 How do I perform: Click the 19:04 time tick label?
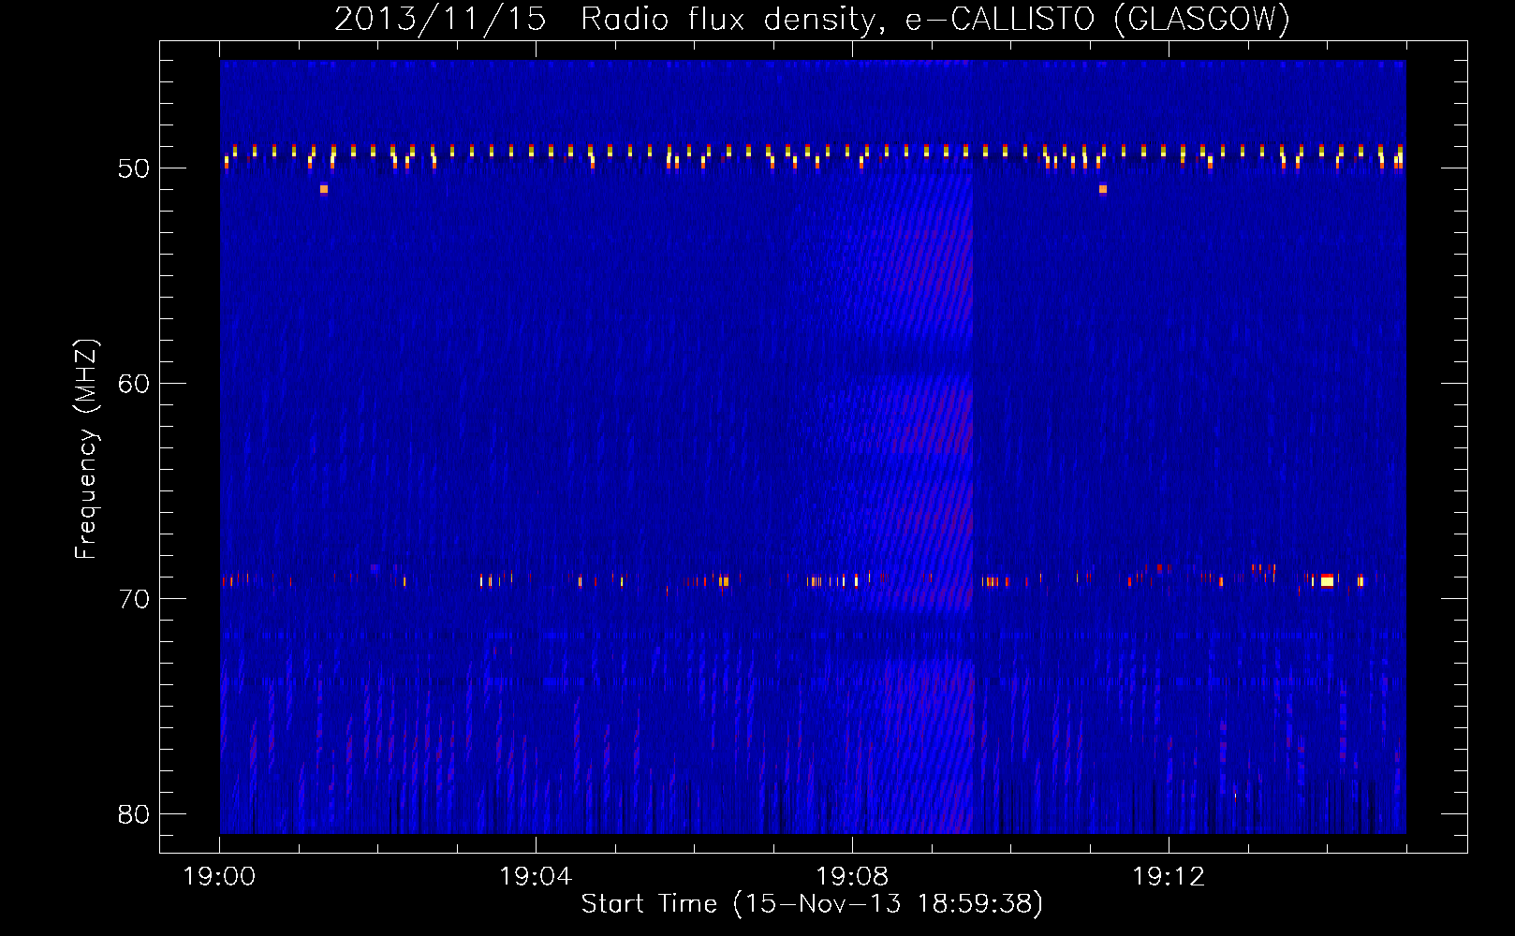pos(536,877)
